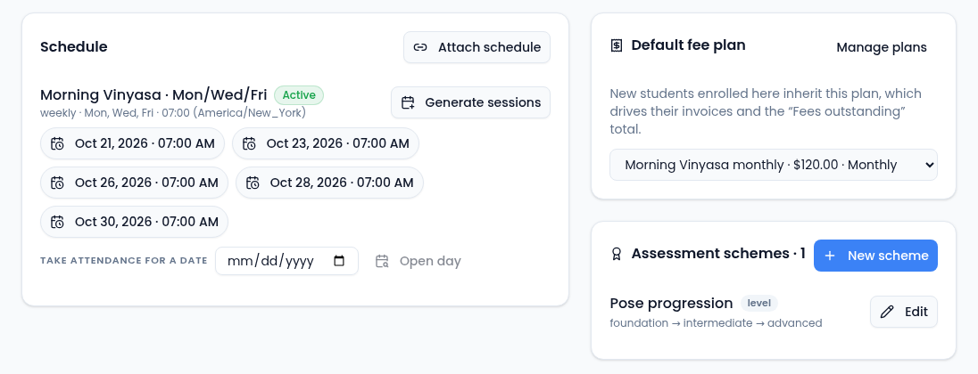
Task: Click the Generate sessions button
Action: (x=471, y=102)
